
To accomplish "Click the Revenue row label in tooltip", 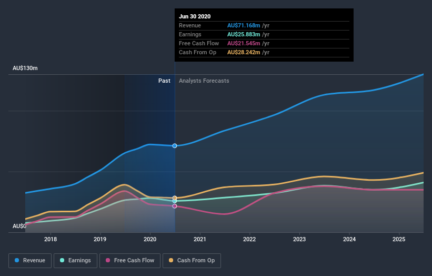I will (190, 26).
